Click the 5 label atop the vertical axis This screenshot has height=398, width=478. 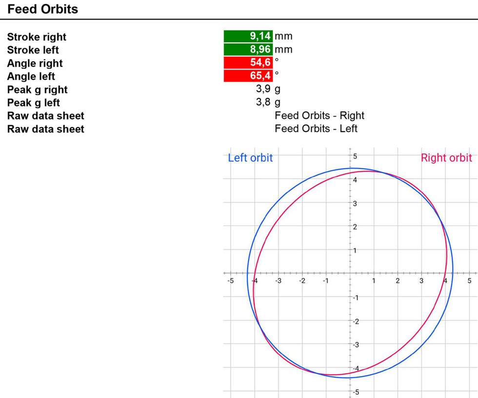coord(356,156)
